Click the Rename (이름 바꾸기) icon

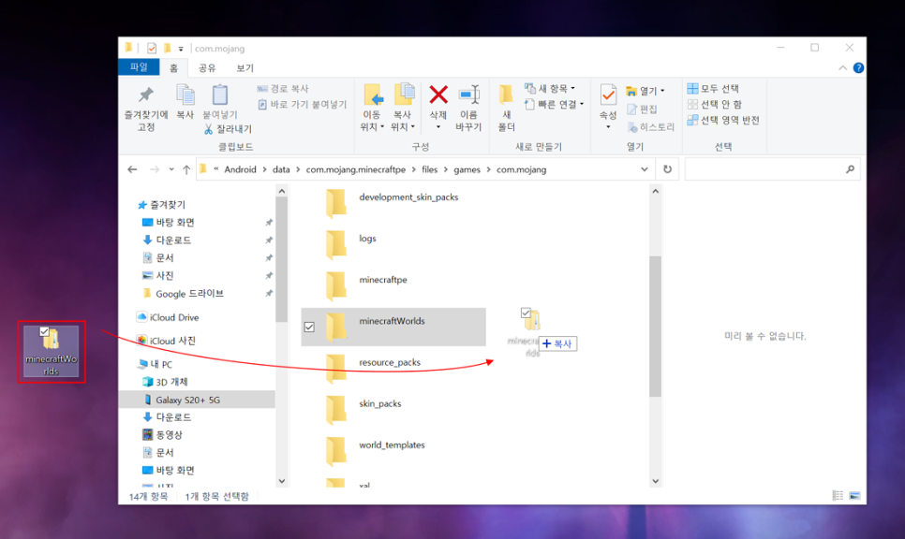(468, 95)
